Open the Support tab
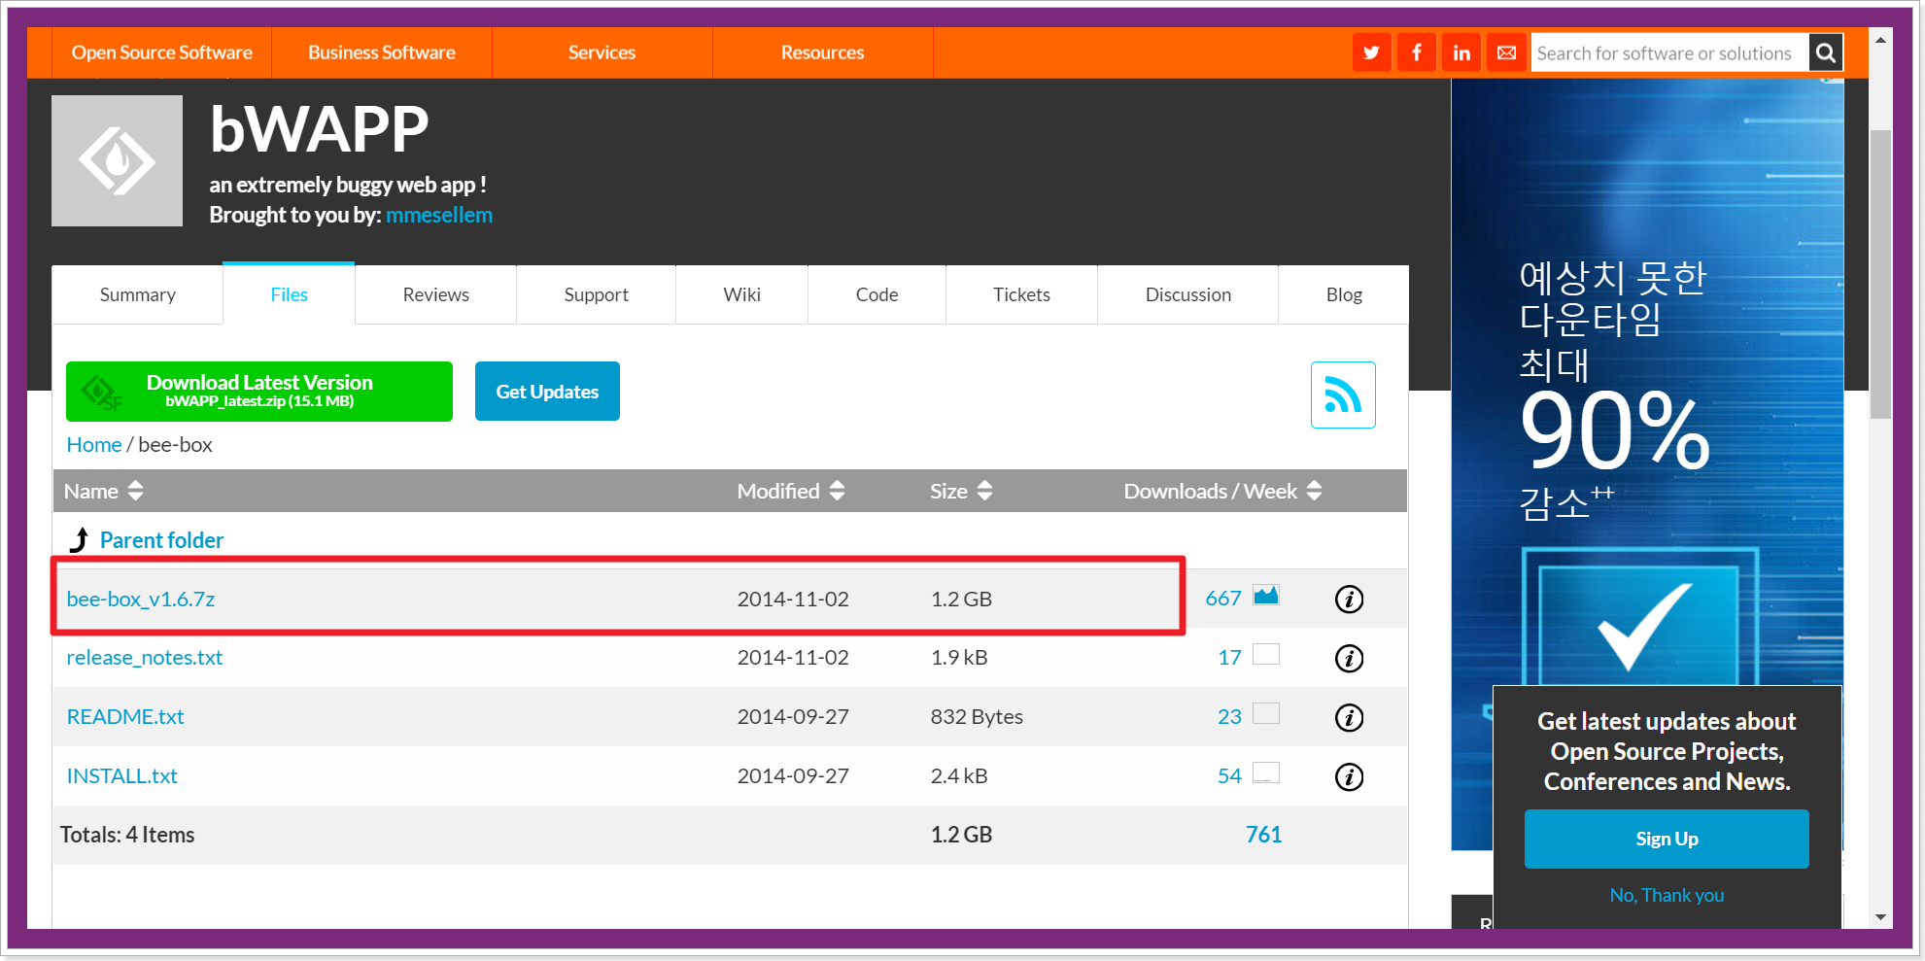 click(x=596, y=294)
